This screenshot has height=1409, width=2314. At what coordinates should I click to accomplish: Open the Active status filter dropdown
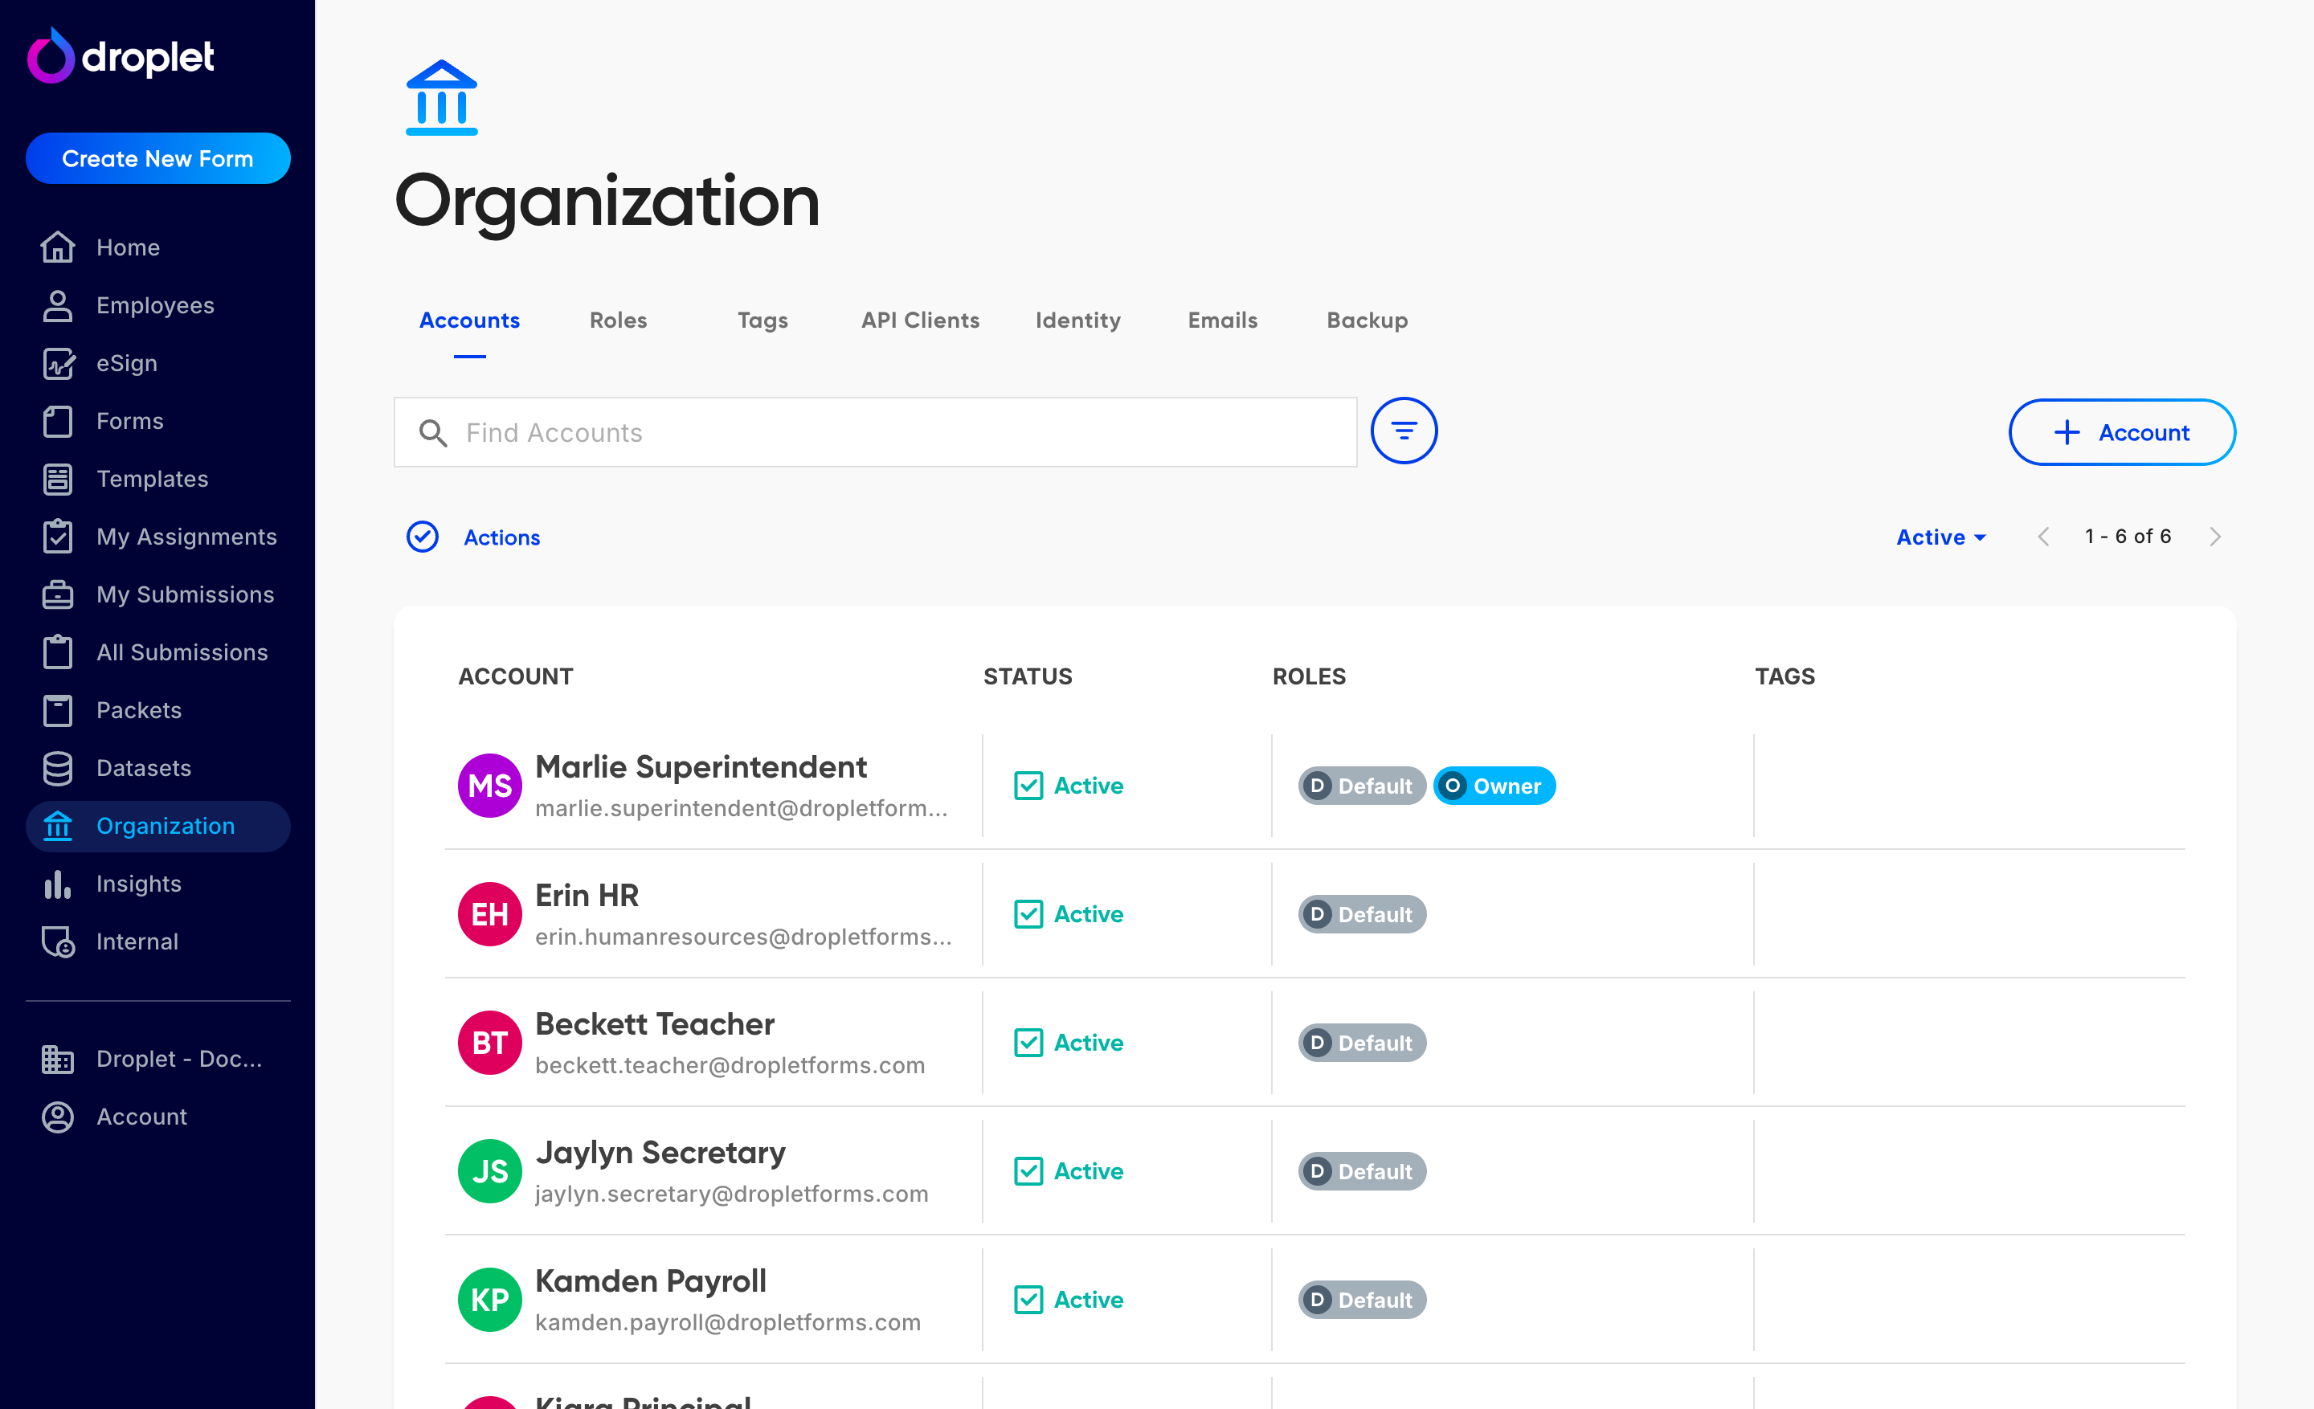(x=1941, y=537)
